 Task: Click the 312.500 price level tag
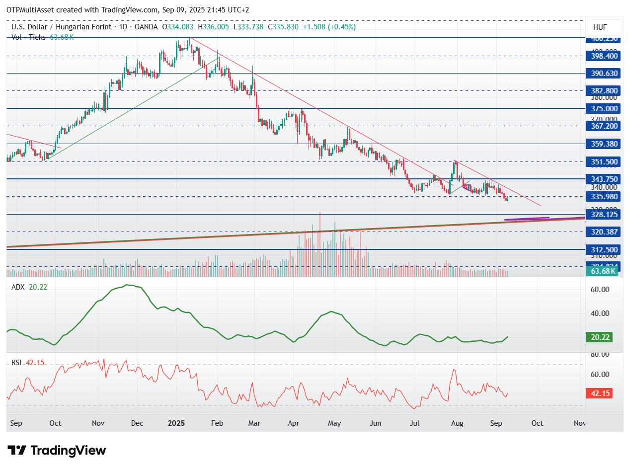click(x=603, y=249)
